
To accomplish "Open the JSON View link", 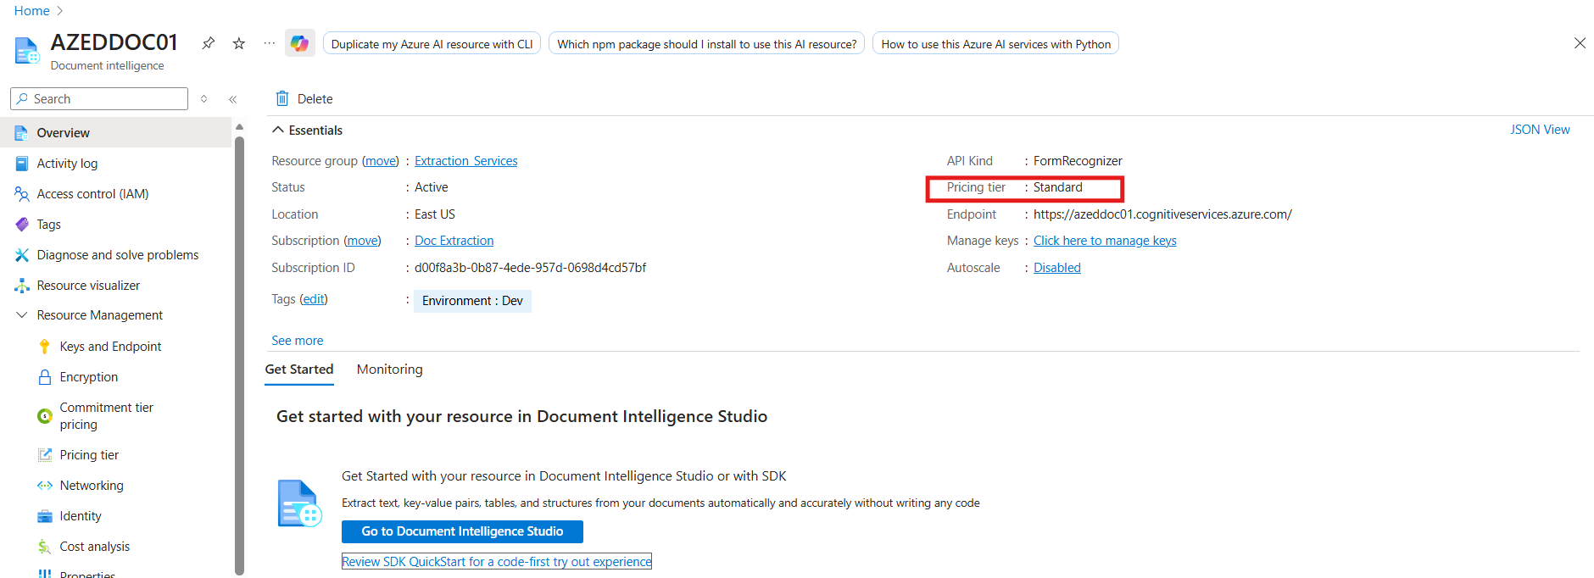I will point(1540,130).
